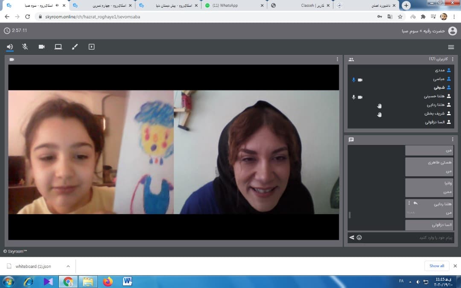The height and width of the screenshot is (288, 461).
Task: Send the chat message with the arrow icon
Action: click(x=352, y=237)
